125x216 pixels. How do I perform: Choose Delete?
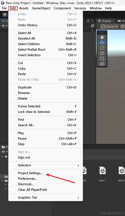(x=46, y=98)
